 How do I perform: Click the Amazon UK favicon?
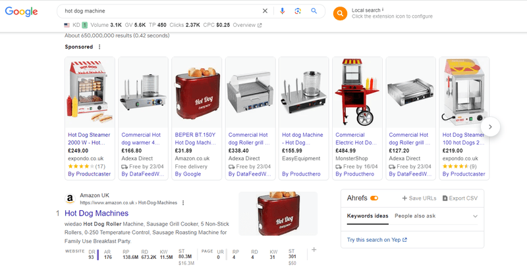[70, 199]
